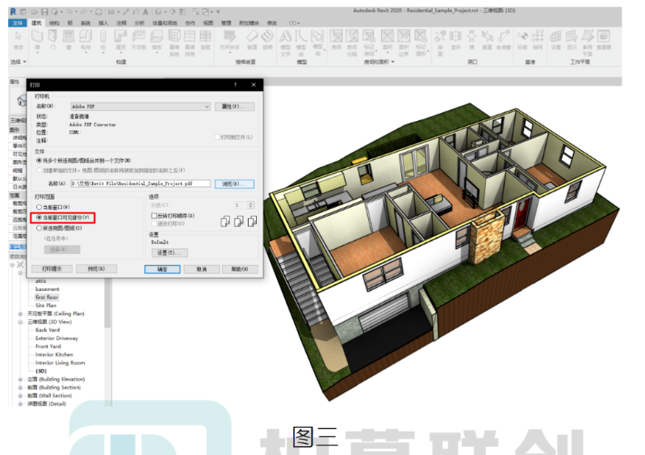
Task: Select the Model Text (模型文字) tool
Action: tap(286, 43)
